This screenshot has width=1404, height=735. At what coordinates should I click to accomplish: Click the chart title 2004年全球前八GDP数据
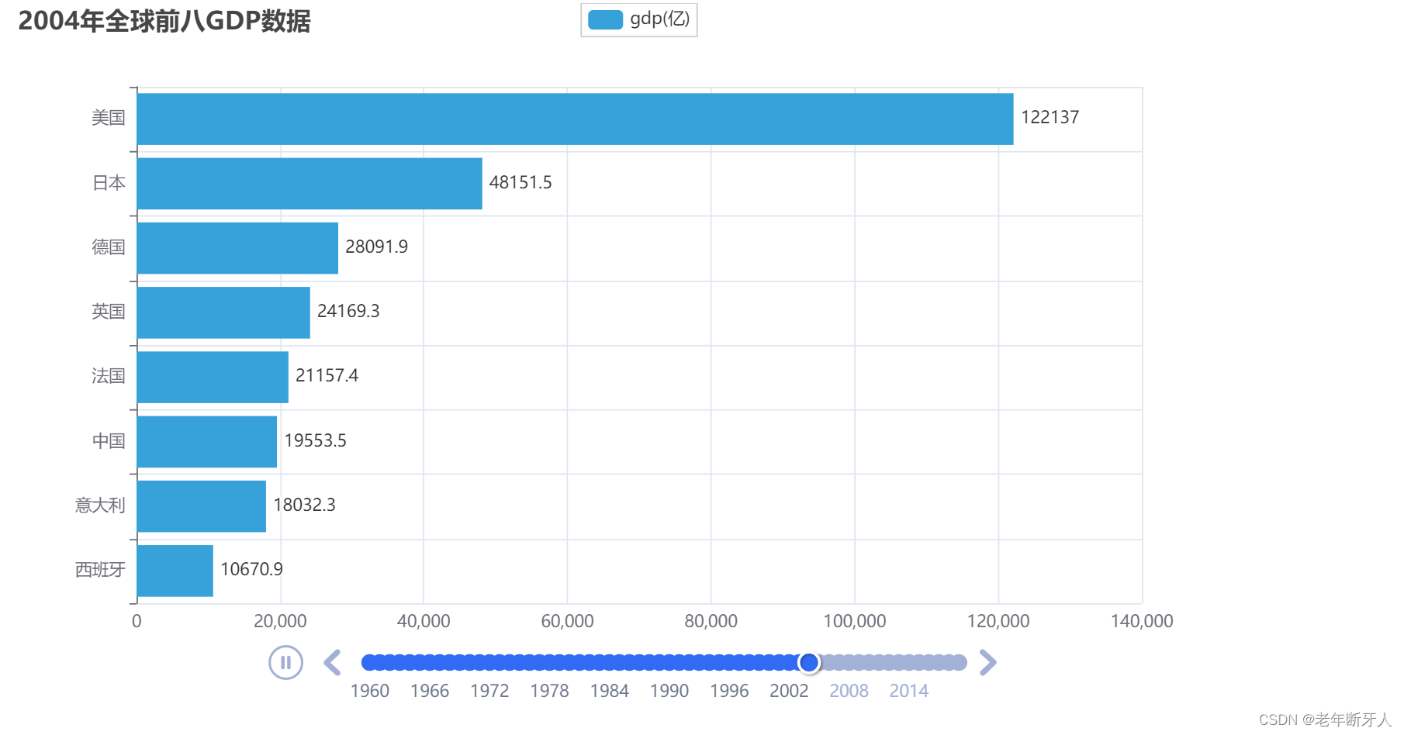coord(164,21)
